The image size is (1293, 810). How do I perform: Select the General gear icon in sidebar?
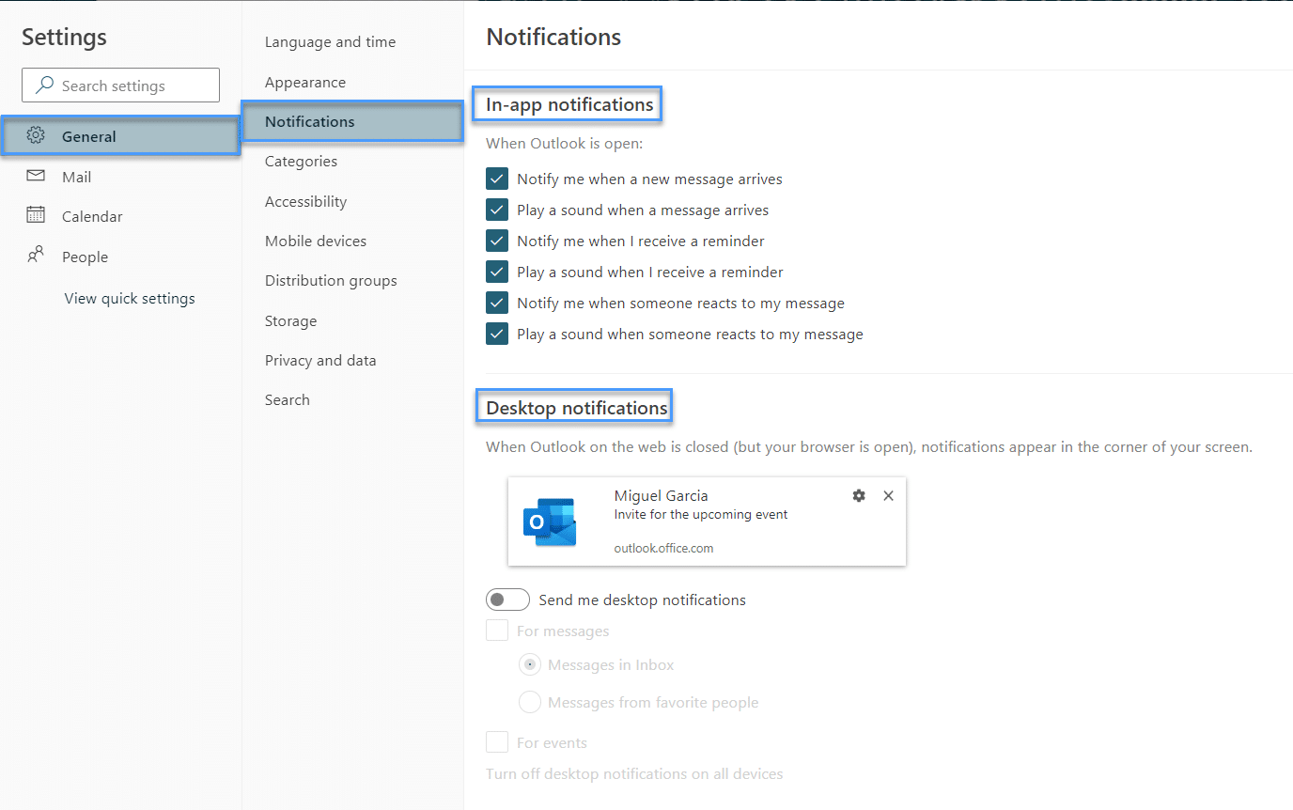36,135
